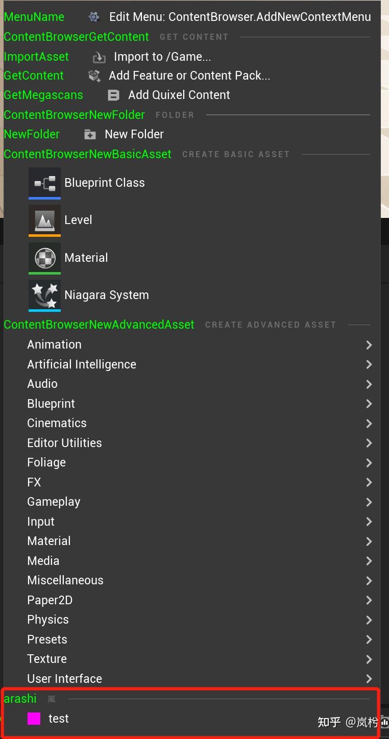
Task: Click the Niagara System stars icon
Action: pyautogui.click(x=44, y=295)
